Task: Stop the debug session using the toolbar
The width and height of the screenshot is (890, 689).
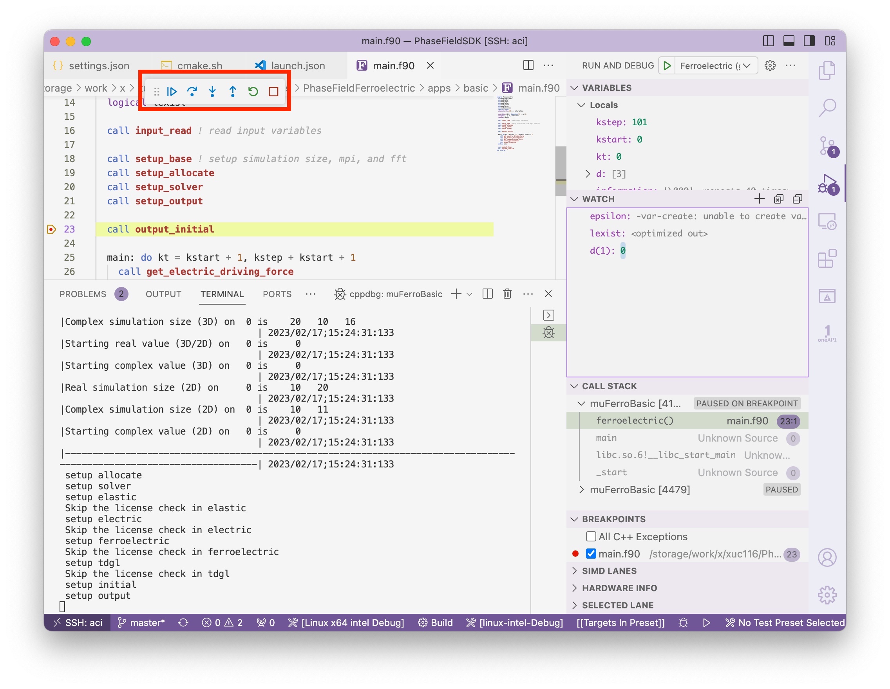Action: pyautogui.click(x=273, y=92)
